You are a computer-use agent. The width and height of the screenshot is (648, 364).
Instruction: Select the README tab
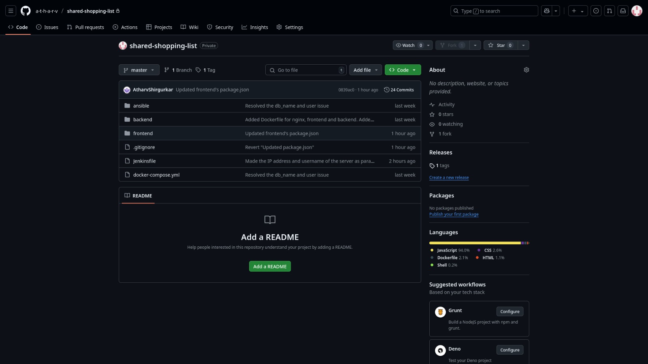tap(138, 196)
